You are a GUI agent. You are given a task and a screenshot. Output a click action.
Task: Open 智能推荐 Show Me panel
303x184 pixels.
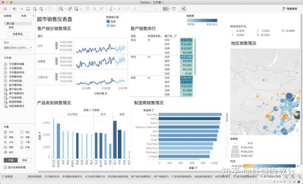290,9
